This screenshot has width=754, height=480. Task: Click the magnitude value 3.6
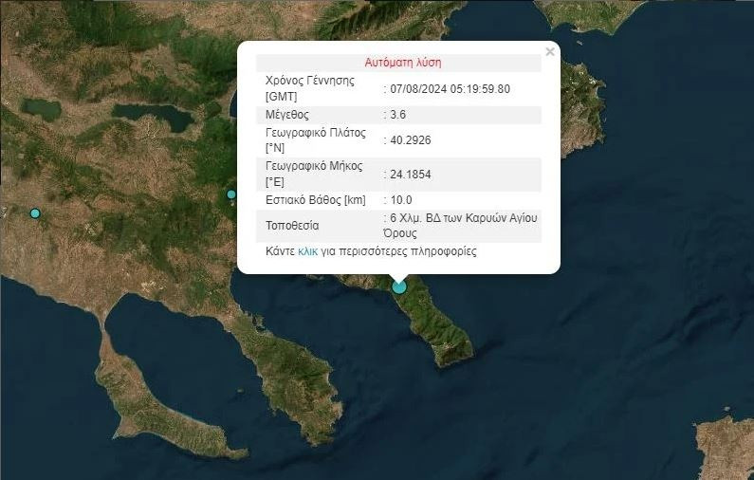398,115
